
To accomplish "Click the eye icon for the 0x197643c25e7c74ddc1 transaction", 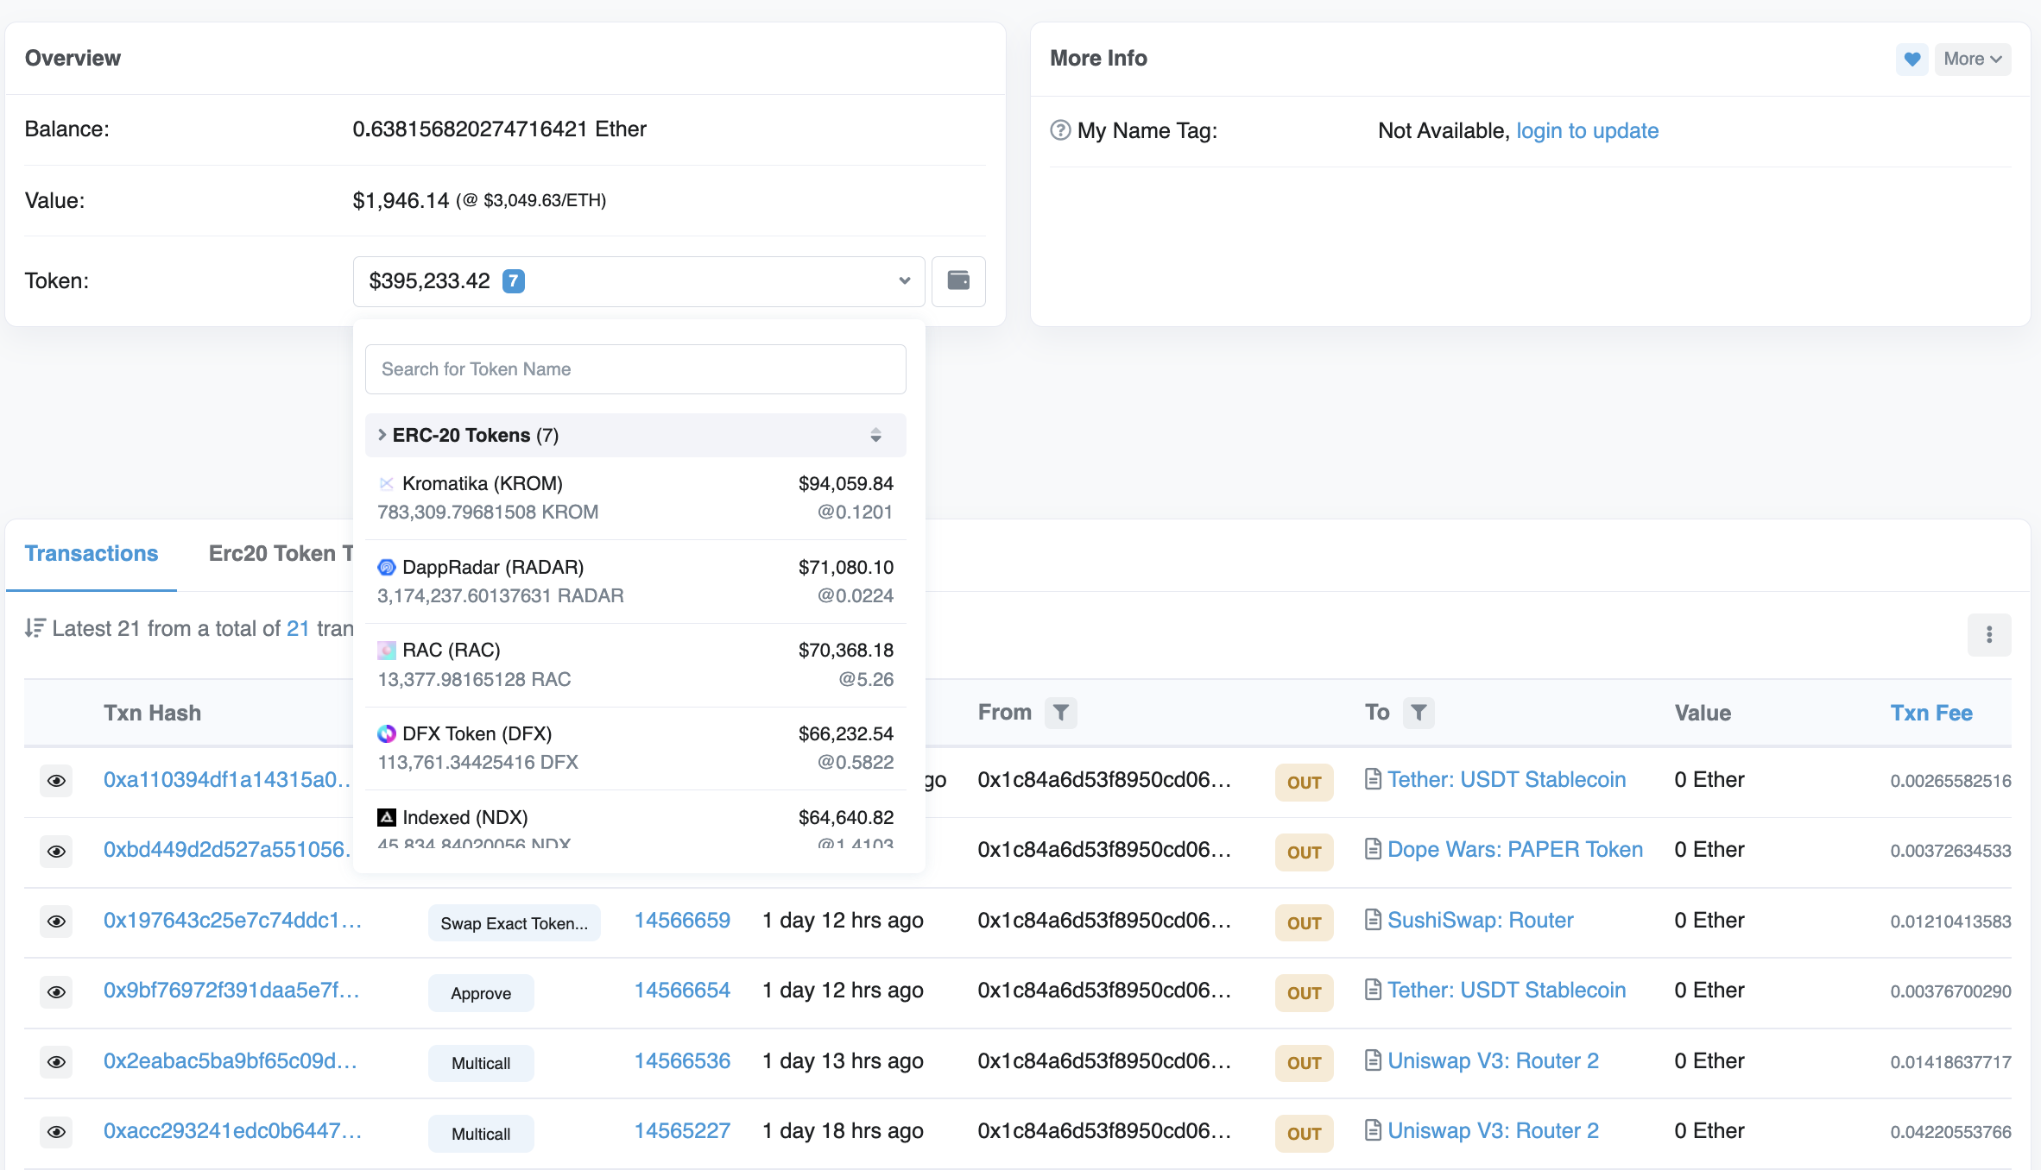I will pos(56,922).
